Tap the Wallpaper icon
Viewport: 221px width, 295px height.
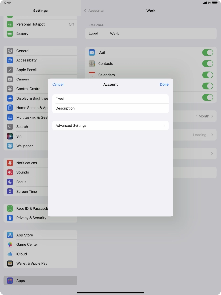pos(10,146)
